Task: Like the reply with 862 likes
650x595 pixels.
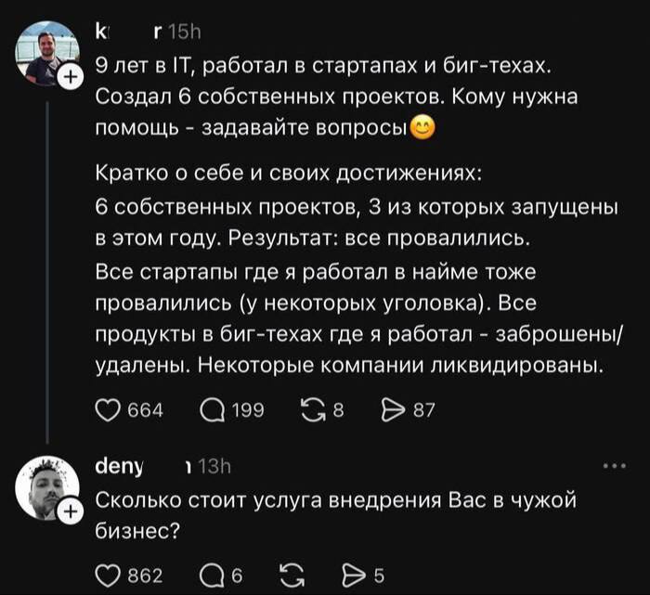Action: tap(110, 574)
